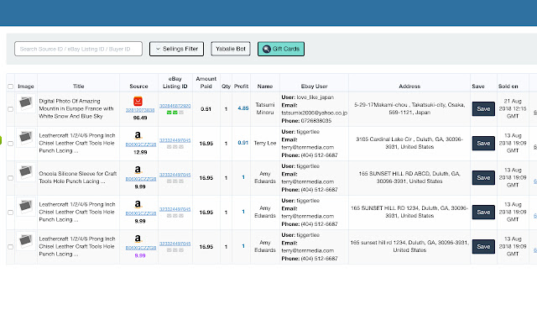Image resolution: width=537 pixels, height=336 pixels.
Task: Click the Yaballe Bot button
Action: [230, 50]
